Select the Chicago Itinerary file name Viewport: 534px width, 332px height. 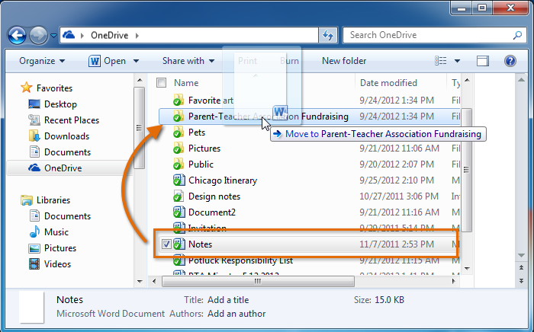coord(223,180)
